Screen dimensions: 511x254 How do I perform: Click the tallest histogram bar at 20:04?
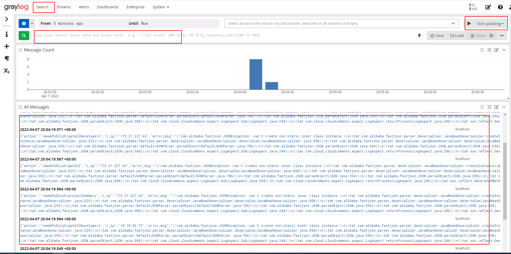click(256, 74)
